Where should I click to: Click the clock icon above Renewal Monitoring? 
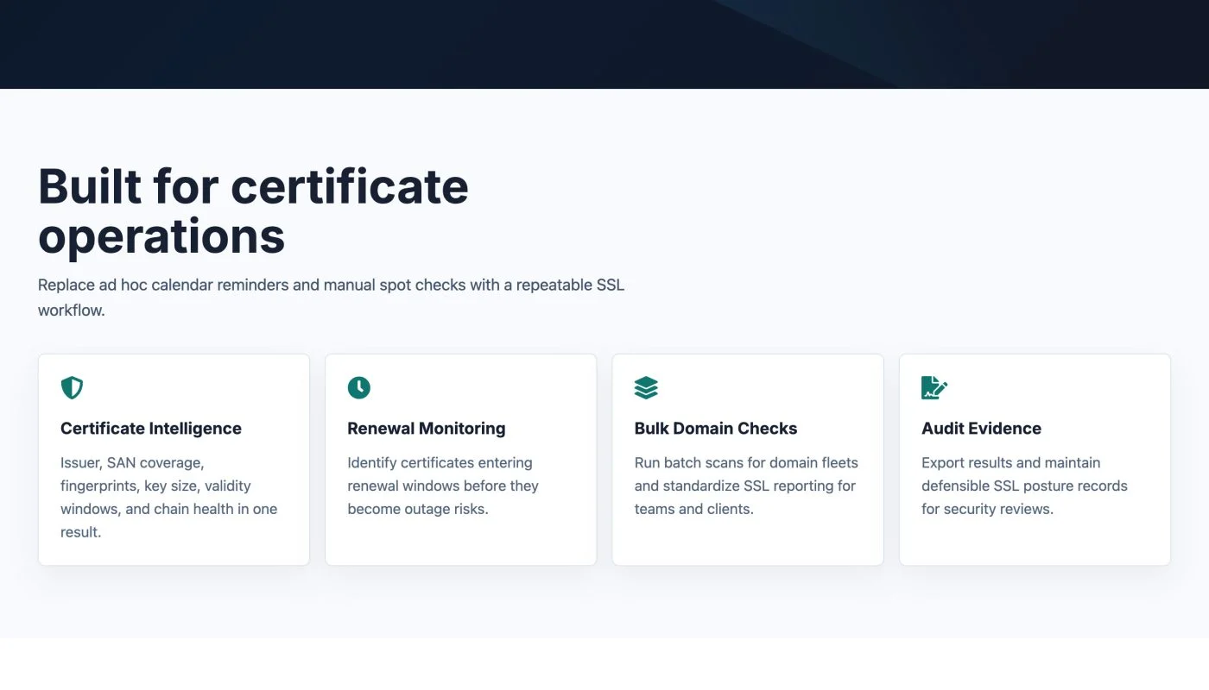[358, 387]
